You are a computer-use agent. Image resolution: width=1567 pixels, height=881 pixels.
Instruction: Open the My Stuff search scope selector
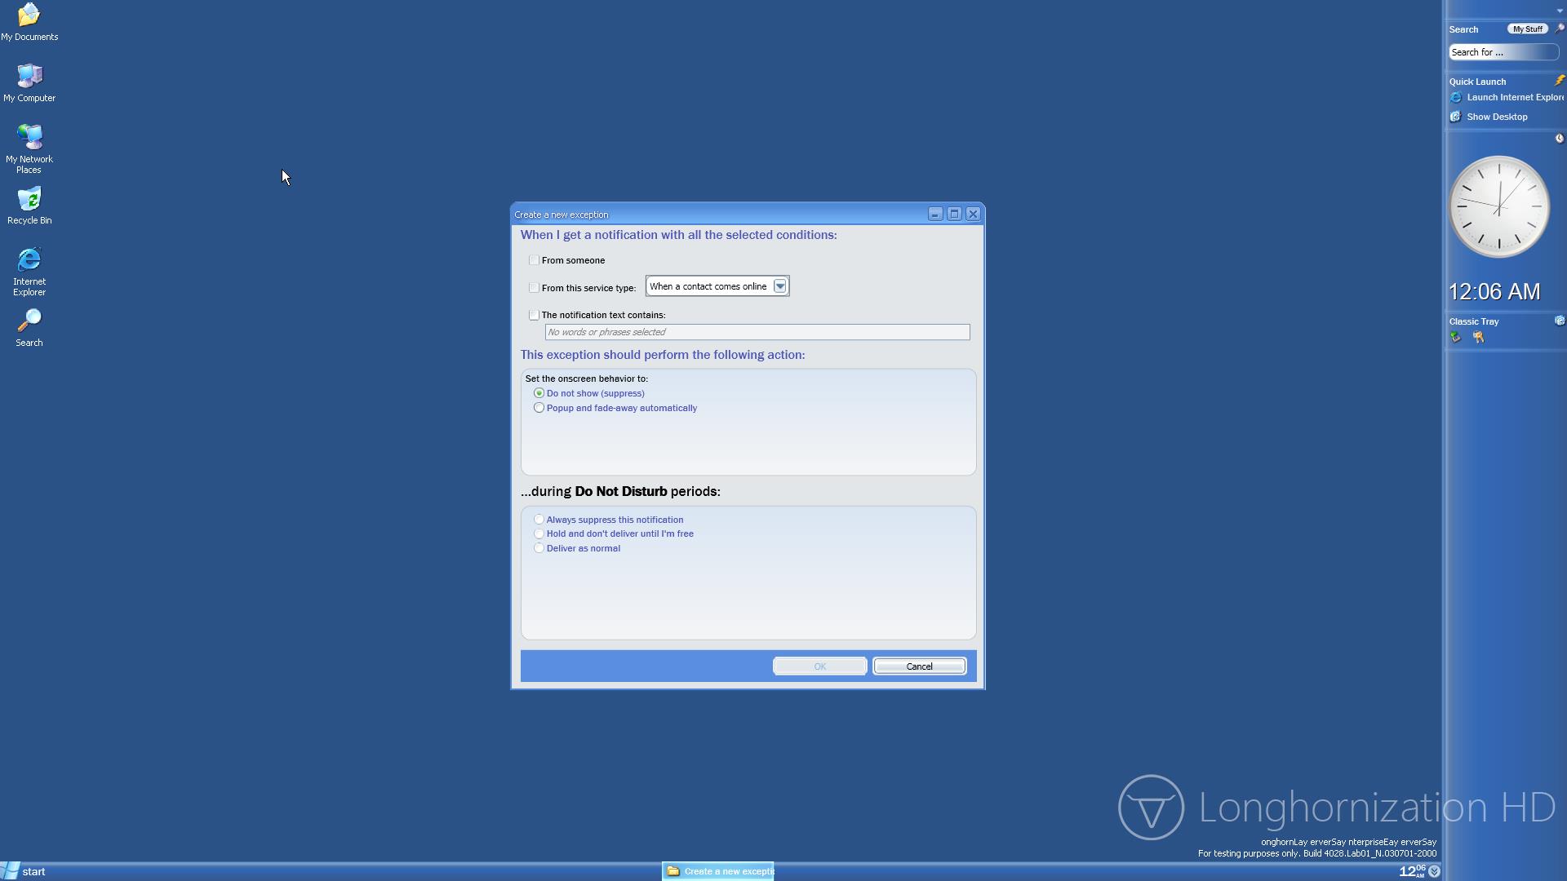pos(1527,29)
